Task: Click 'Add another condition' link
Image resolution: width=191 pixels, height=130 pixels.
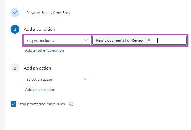Action: (45, 50)
